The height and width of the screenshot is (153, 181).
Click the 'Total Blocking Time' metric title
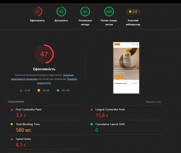(x=28, y=124)
